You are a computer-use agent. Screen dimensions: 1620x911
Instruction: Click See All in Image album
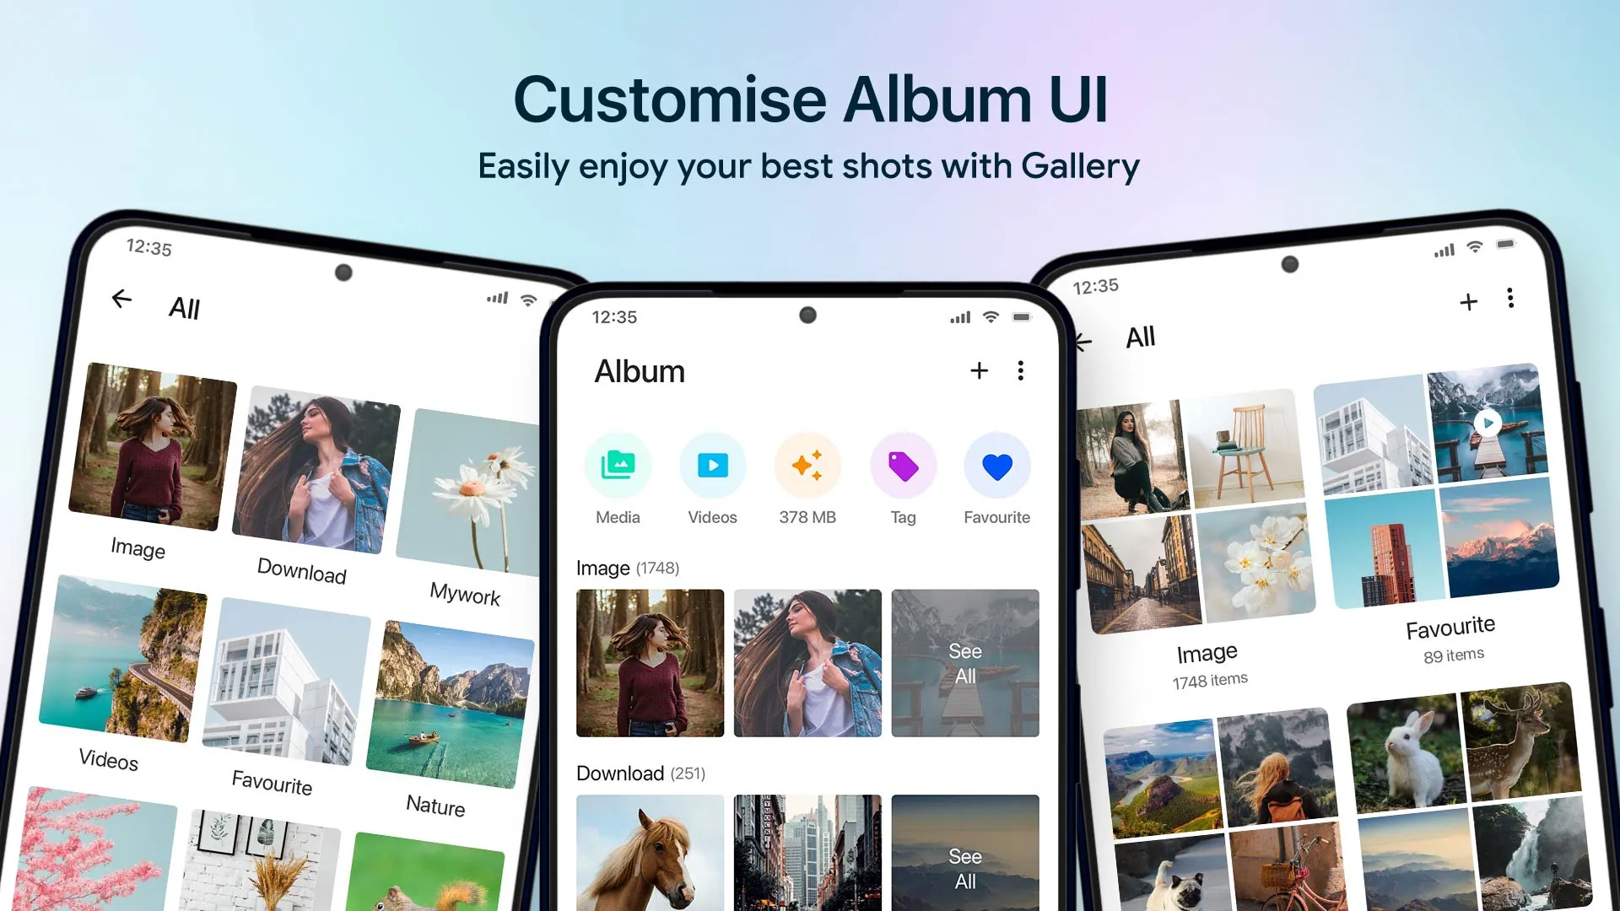pos(964,664)
